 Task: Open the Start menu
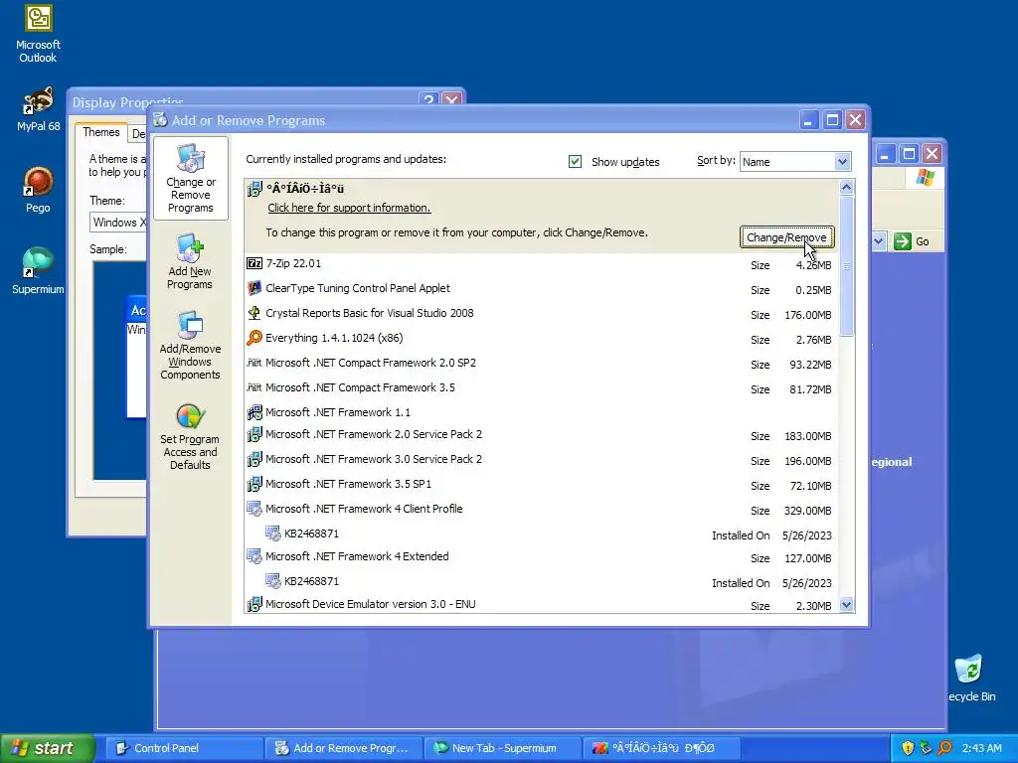click(47, 748)
